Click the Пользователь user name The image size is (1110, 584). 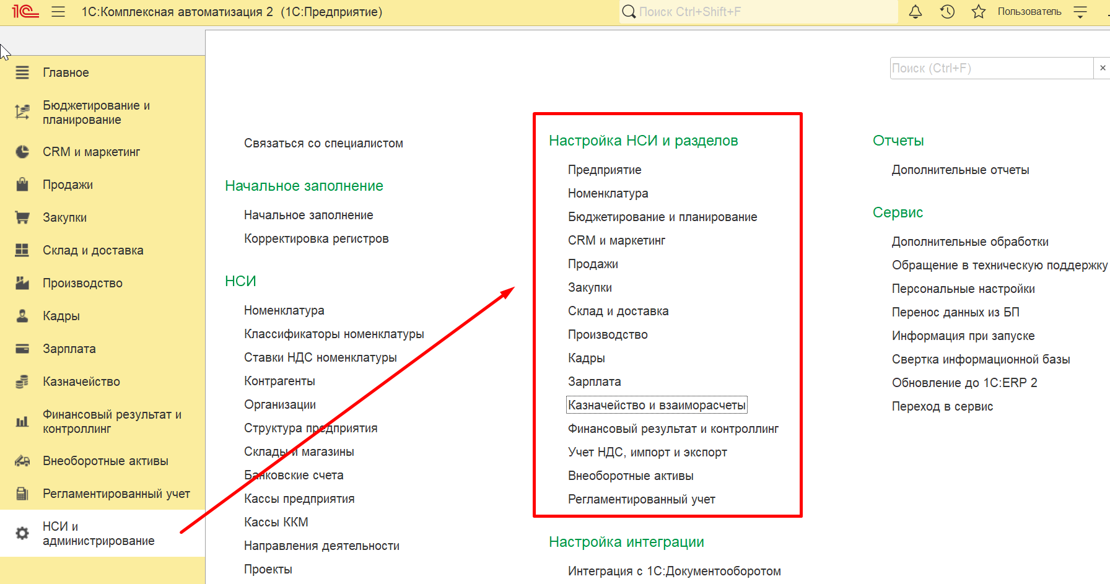coord(1029,12)
